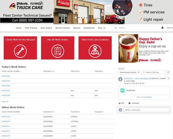Click the user name at the top right
The width and height of the screenshot is (173, 139).
coord(170,28)
